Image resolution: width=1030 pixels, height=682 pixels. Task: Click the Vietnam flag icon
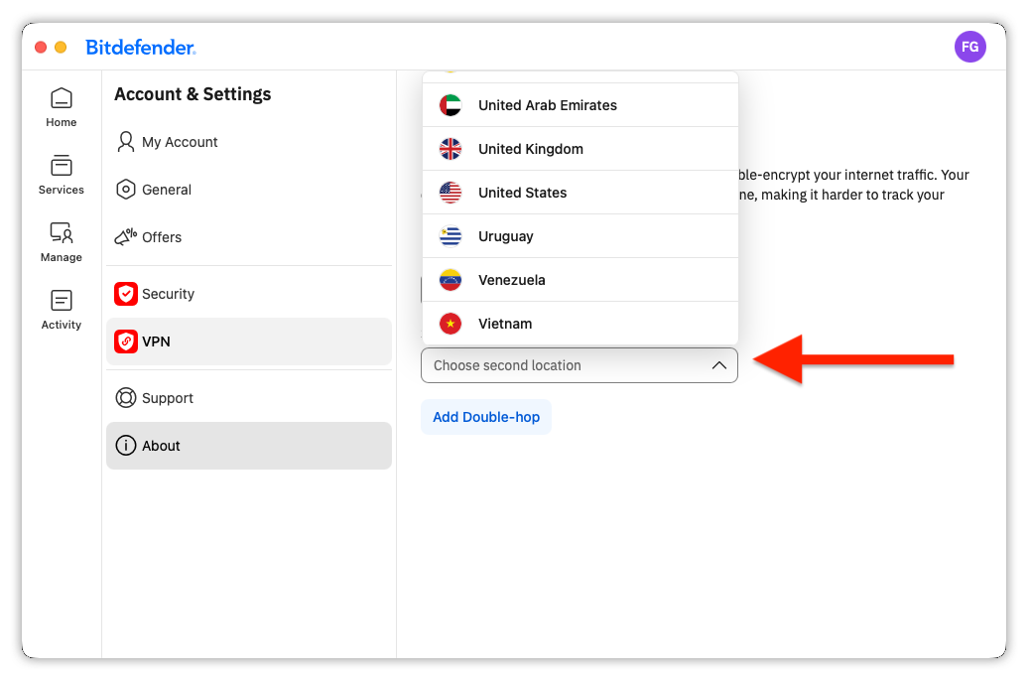(450, 324)
